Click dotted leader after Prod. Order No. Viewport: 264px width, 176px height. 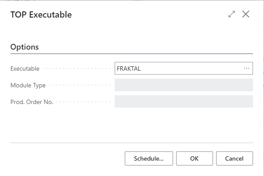coord(83,102)
